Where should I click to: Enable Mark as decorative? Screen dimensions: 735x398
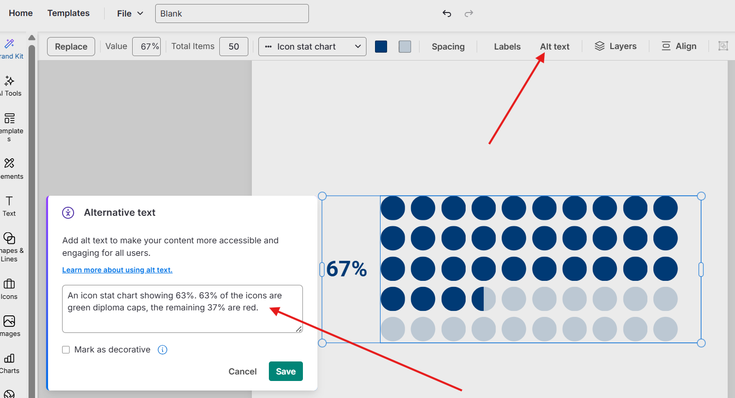pyautogui.click(x=66, y=349)
